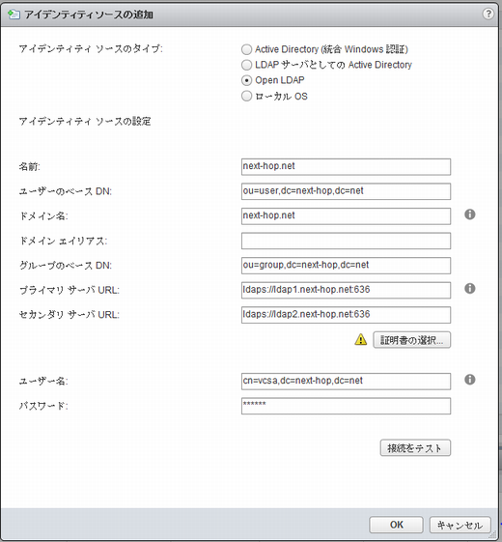Confirm with the OK button
Image resolution: width=502 pixels, height=542 pixels.
click(x=396, y=525)
